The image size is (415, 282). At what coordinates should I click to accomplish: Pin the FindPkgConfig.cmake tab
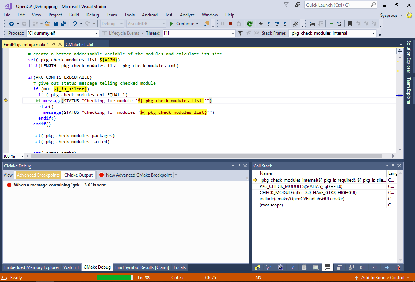53,44
